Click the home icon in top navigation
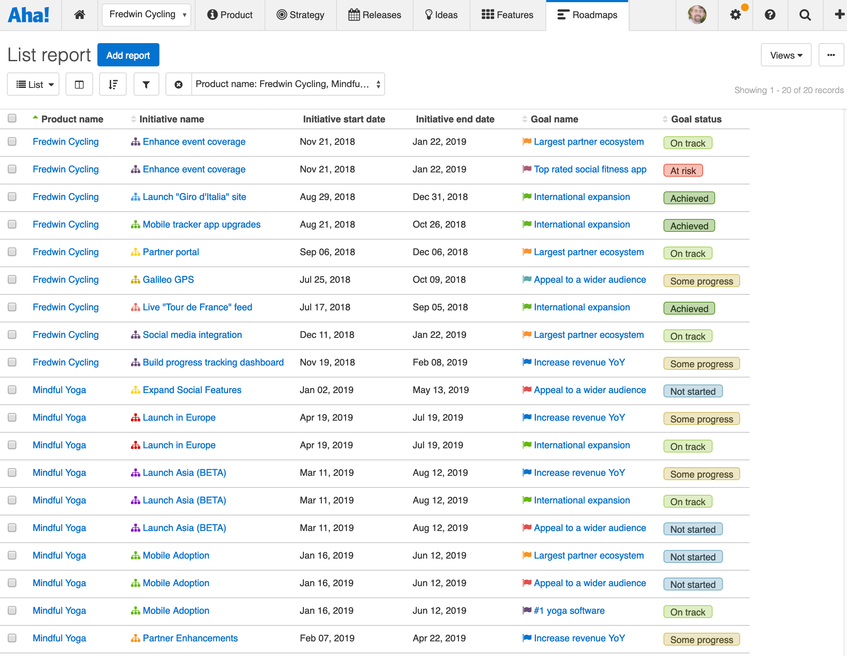The width and height of the screenshot is (847, 656). click(x=79, y=15)
